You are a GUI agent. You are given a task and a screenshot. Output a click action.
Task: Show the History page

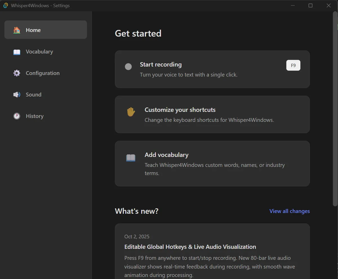pyautogui.click(x=46, y=116)
